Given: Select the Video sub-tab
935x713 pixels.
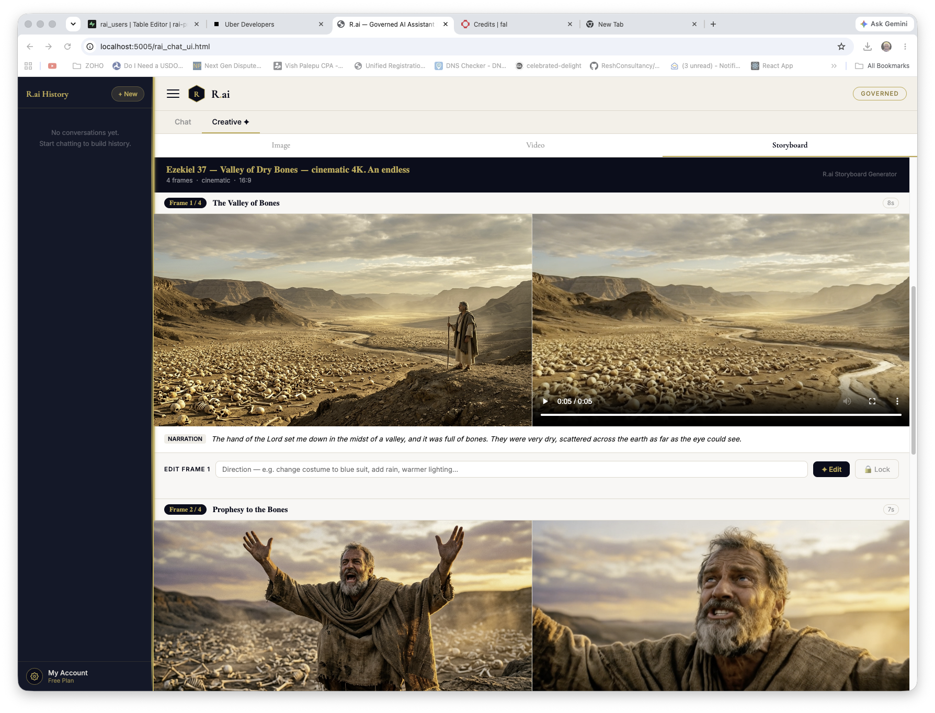Looking at the screenshot, I should [535, 145].
